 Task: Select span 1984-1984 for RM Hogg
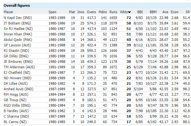57,94
